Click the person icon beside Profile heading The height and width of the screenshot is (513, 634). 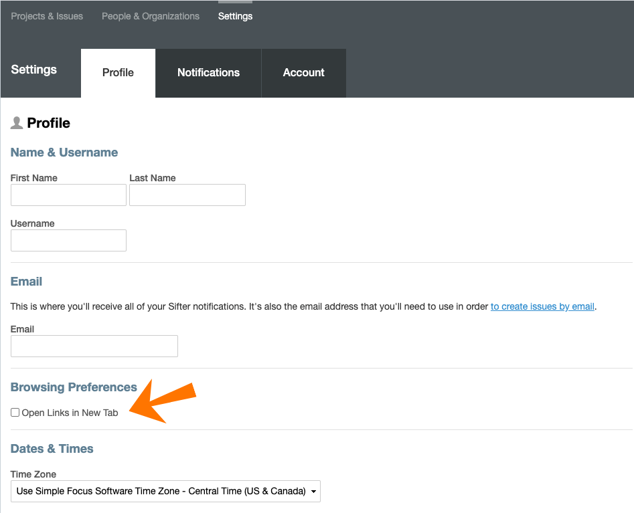pyautogui.click(x=17, y=123)
